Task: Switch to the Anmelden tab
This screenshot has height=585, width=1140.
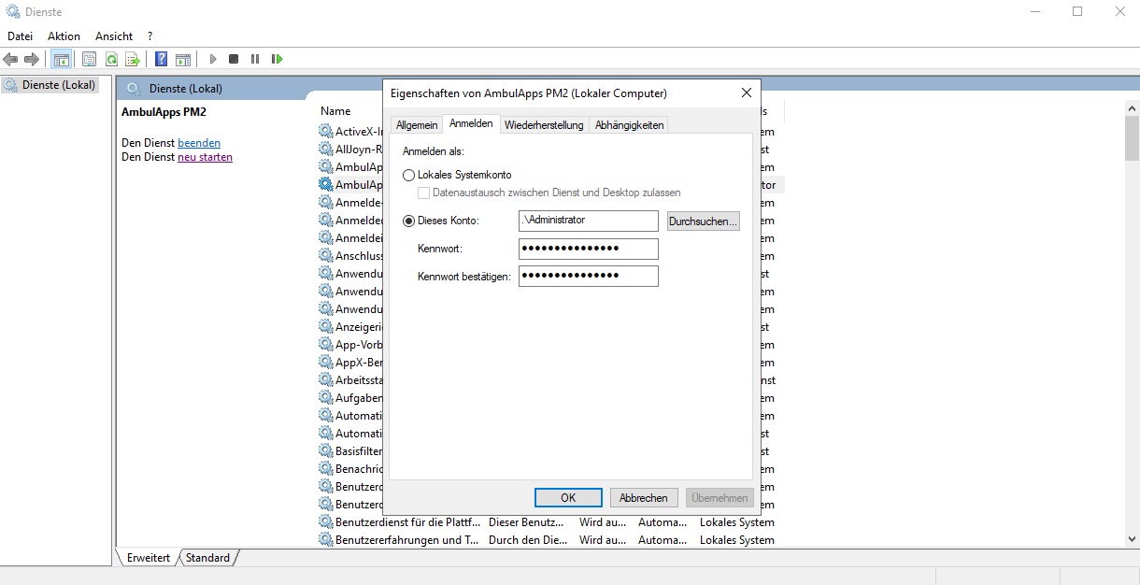Action: point(471,123)
